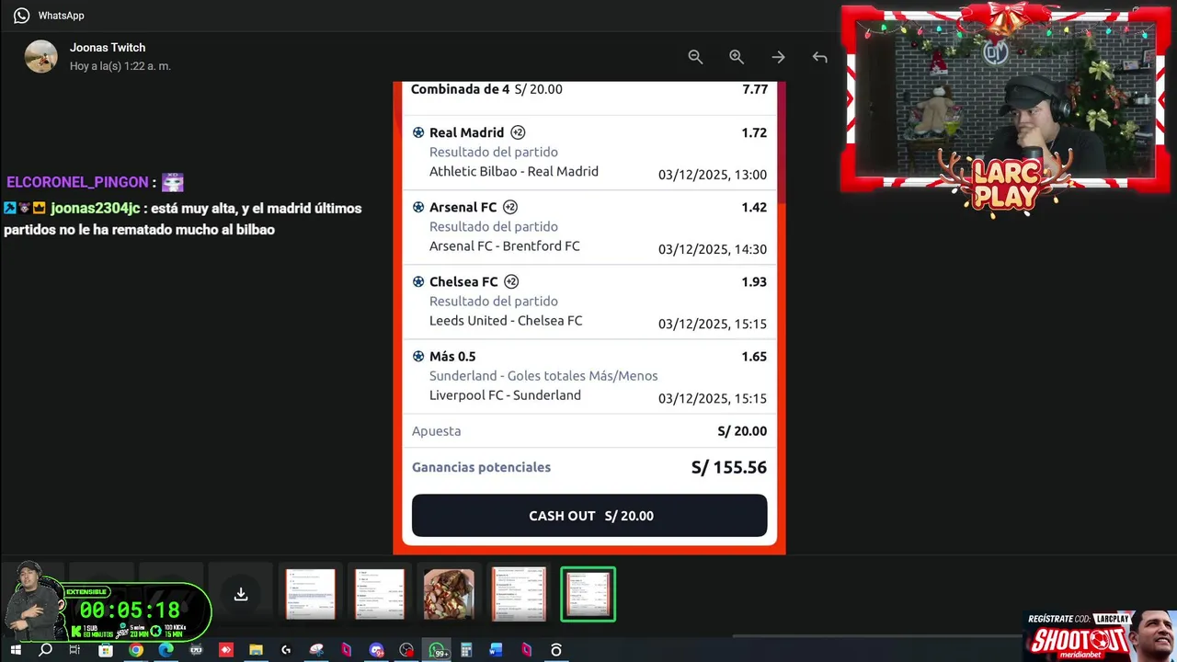This screenshot has width=1177, height=662.
Task: Open Windows taskbar search
Action: click(x=45, y=650)
